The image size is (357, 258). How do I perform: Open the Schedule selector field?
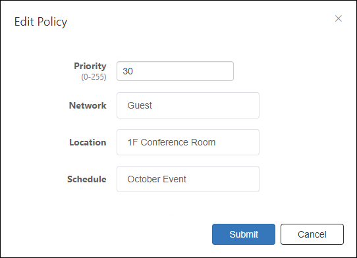(188, 179)
